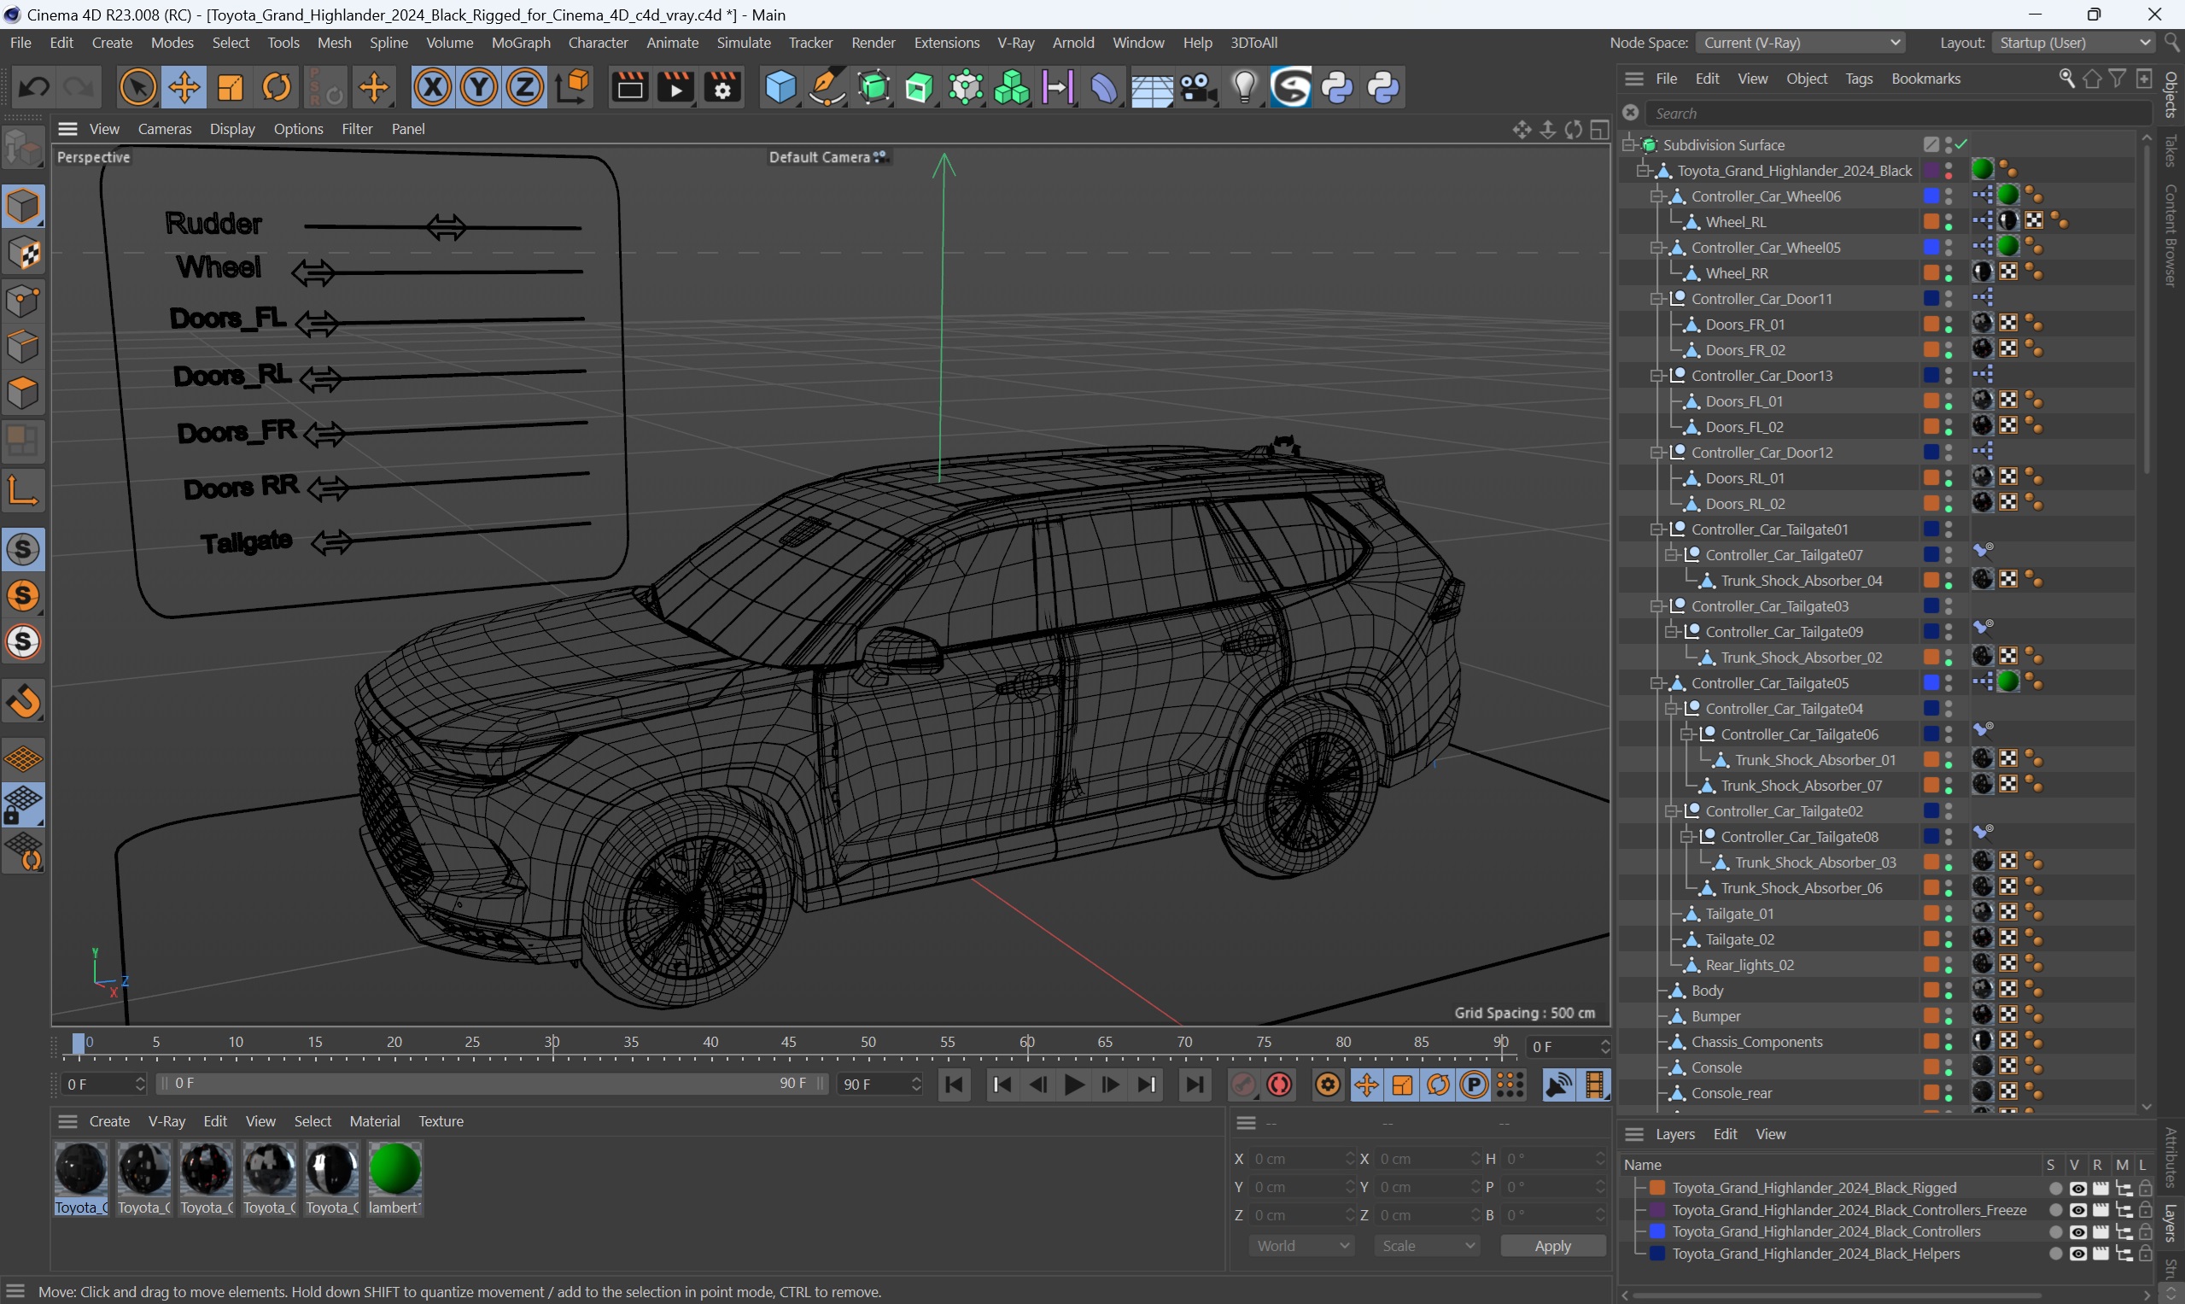This screenshot has height=1304, width=2185.
Task: Click the Axis mode L-shaped icon
Action: [24, 490]
